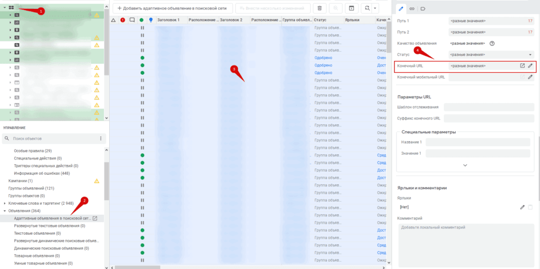Click vertical scrollbar of the ads table
Viewport: 540px width, 269px height.
[x=389, y=38]
